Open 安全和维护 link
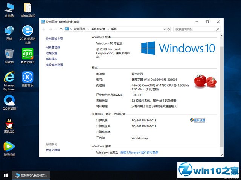 pos(53,150)
